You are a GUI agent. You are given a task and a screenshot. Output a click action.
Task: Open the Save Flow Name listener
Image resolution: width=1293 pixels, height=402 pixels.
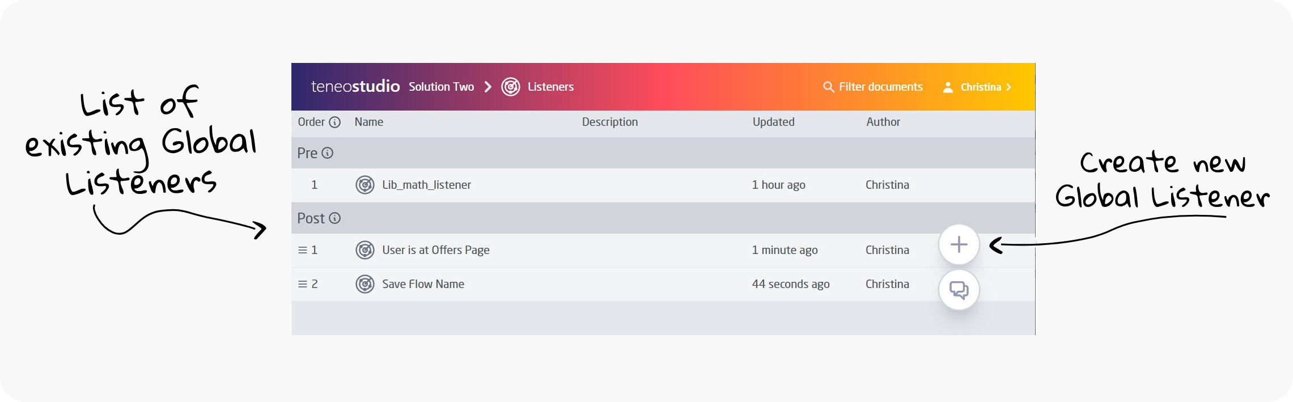[423, 284]
